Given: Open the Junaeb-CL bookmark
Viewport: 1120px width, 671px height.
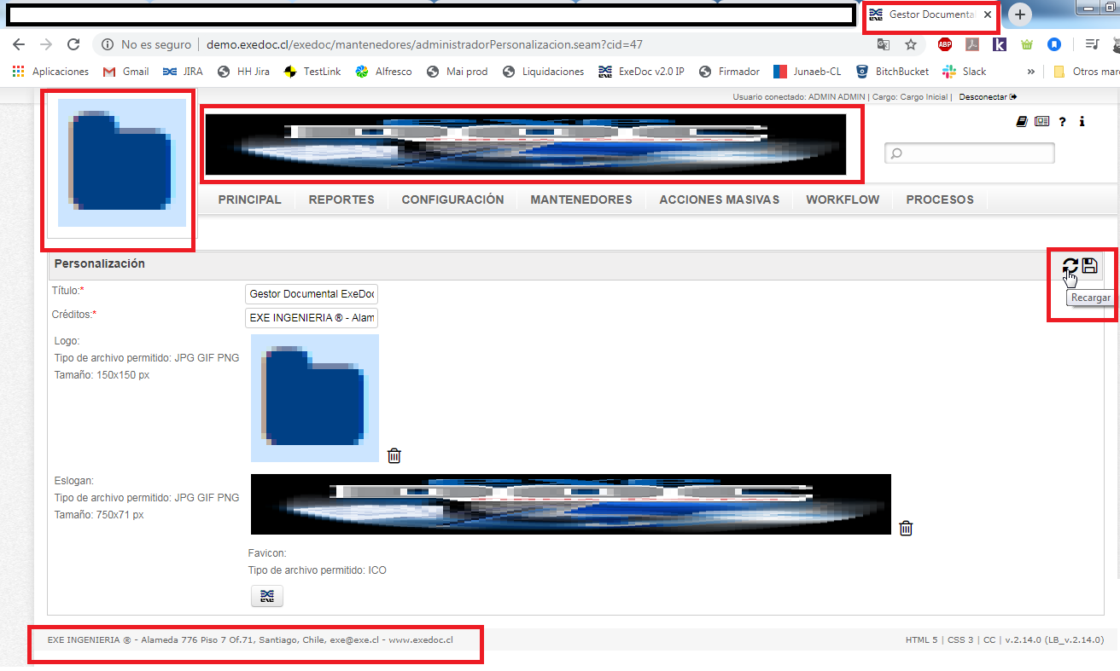Looking at the screenshot, I should [x=808, y=72].
